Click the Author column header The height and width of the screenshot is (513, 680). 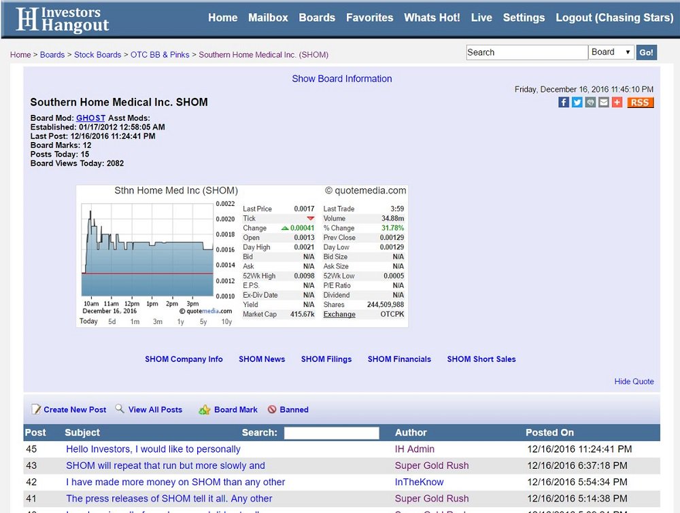411,432
